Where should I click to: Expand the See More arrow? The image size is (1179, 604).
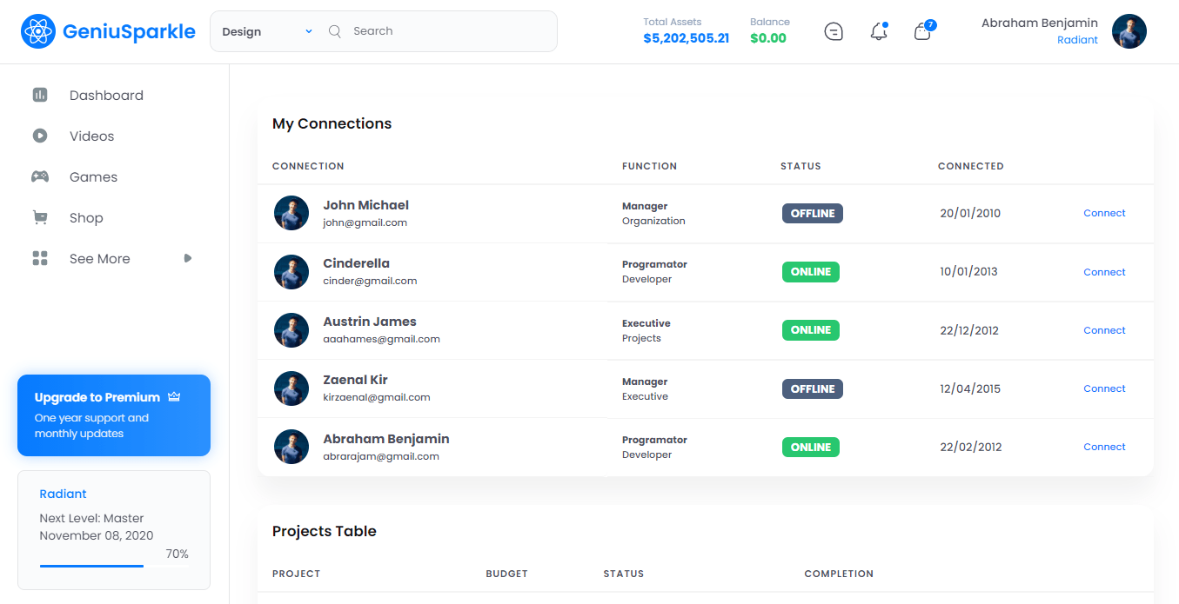[188, 259]
